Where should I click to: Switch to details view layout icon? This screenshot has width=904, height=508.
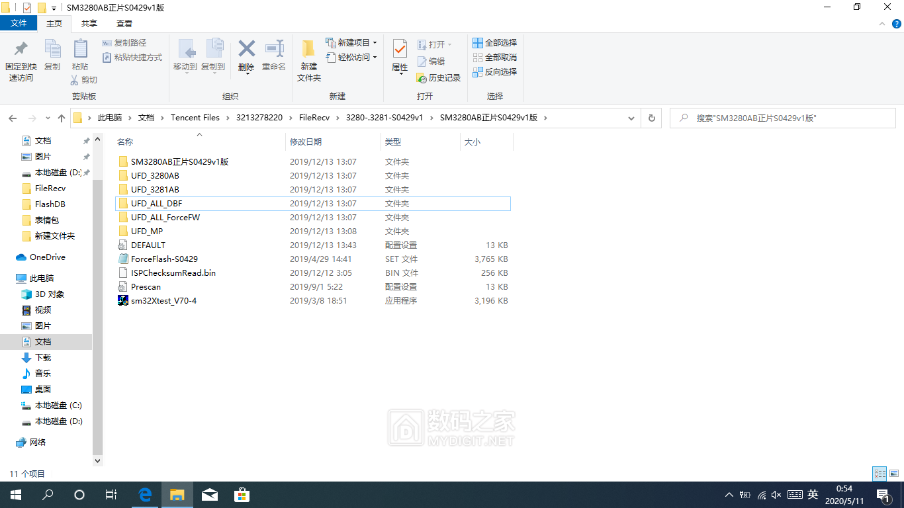(x=880, y=474)
